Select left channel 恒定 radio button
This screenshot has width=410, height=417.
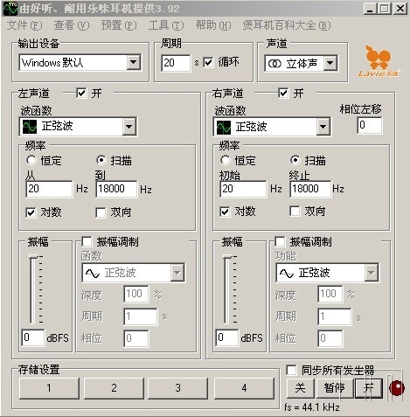31,160
